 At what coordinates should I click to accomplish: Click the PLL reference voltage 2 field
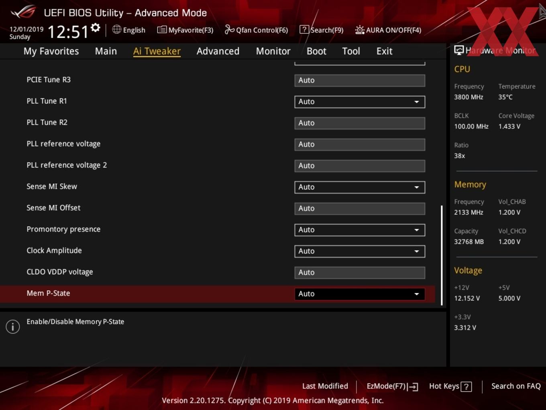tap(360, 166)
